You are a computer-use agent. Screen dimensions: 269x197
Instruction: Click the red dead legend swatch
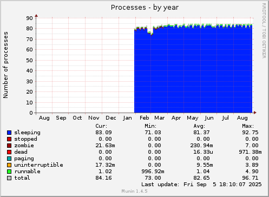(9, 152)
